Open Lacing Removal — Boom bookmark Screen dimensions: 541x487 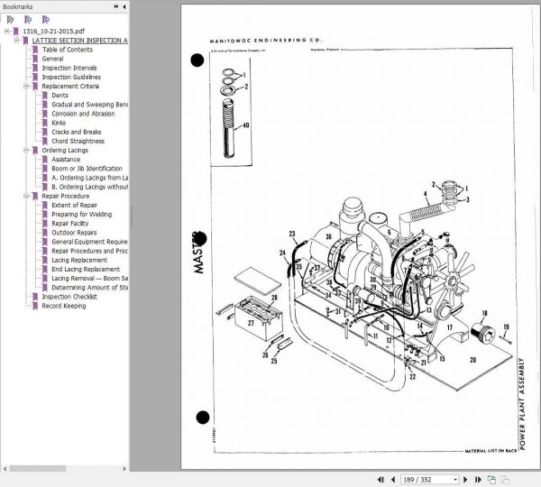click(x=89, y=278)
